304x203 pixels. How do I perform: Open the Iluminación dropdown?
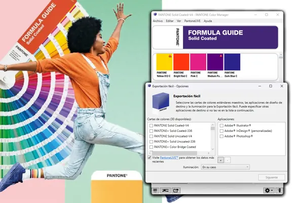point(225,167)
